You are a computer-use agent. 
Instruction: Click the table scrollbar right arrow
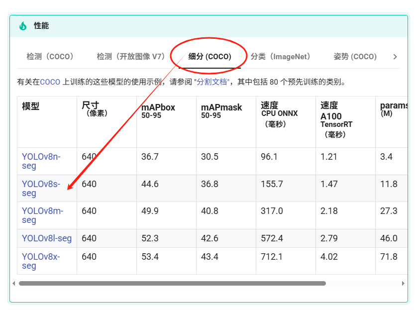403,283
